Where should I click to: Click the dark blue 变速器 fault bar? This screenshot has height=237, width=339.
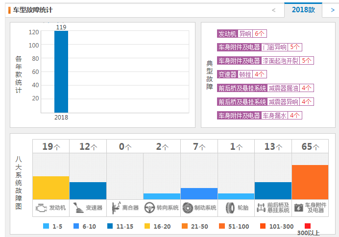(x=88, y=190)
